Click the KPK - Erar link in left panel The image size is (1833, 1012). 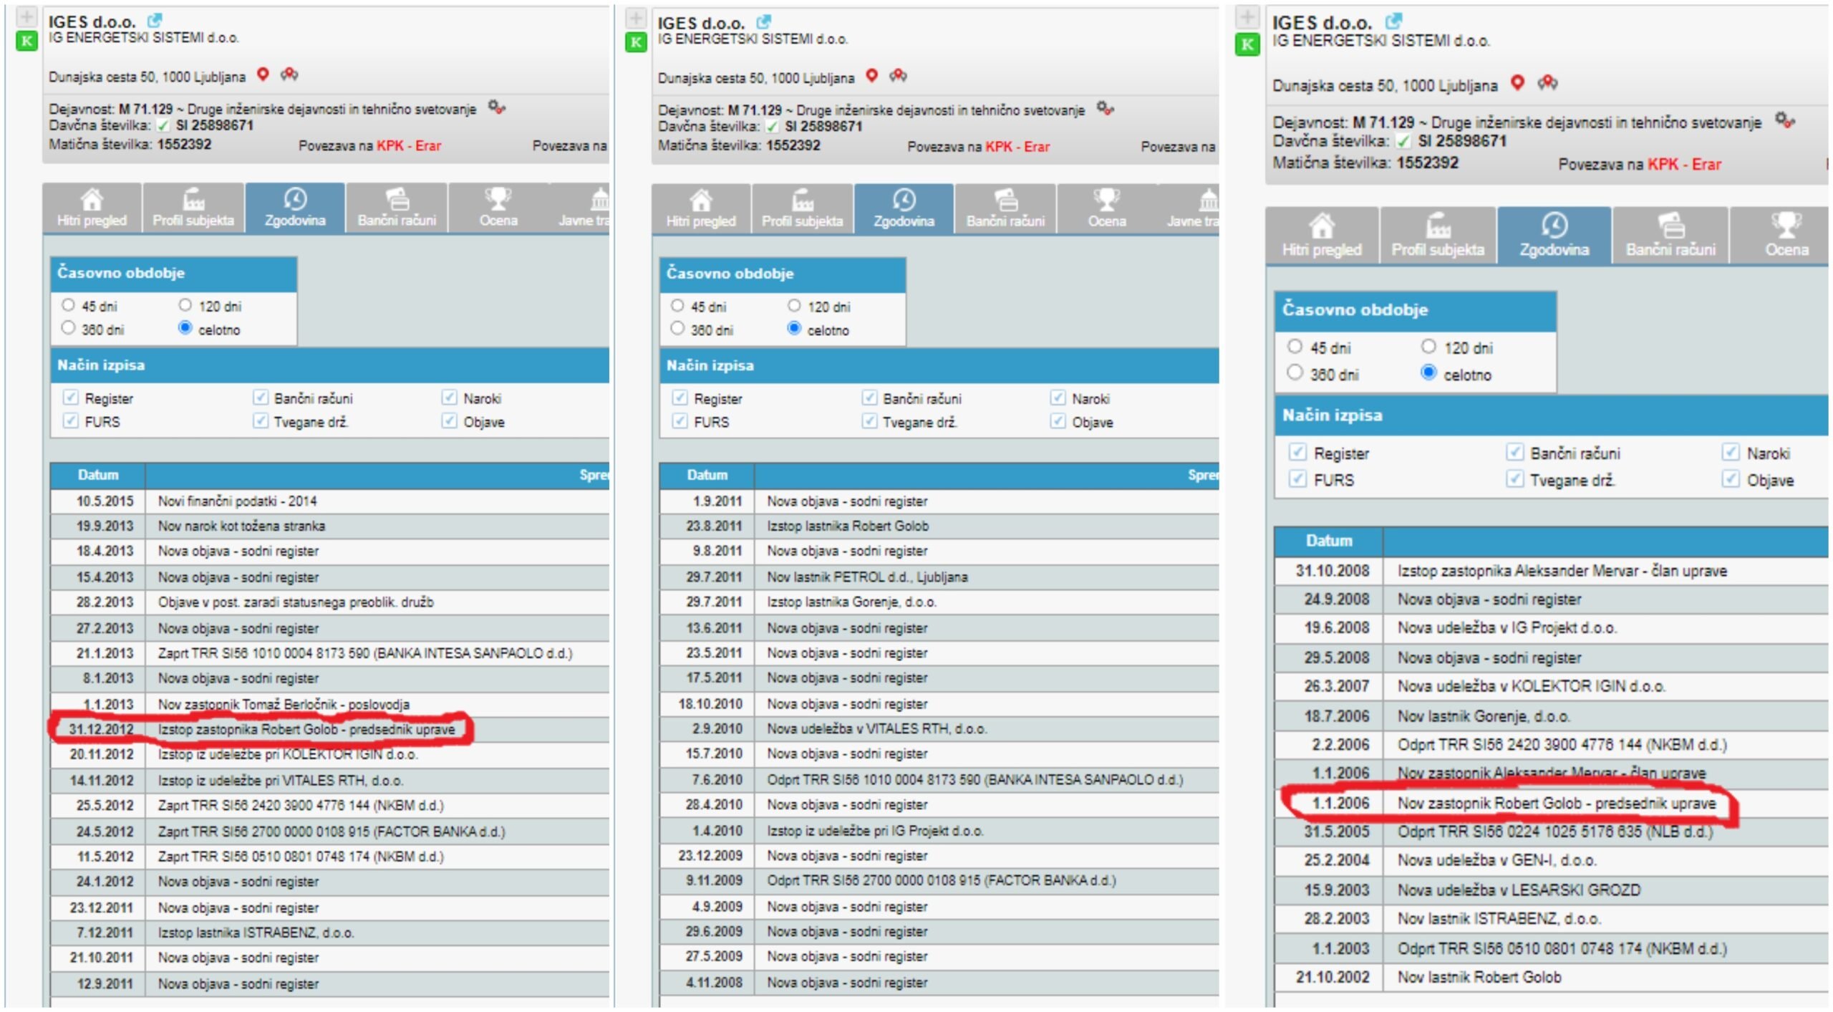pos(408,146)
